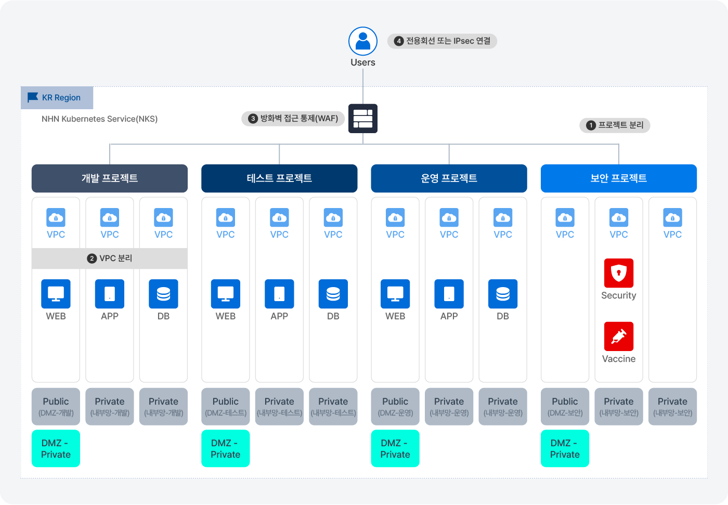Screen dimensions: 728x505
Task: Select the Vaccine icon in 보안 프로젝트
Action: tap(618, 335)
